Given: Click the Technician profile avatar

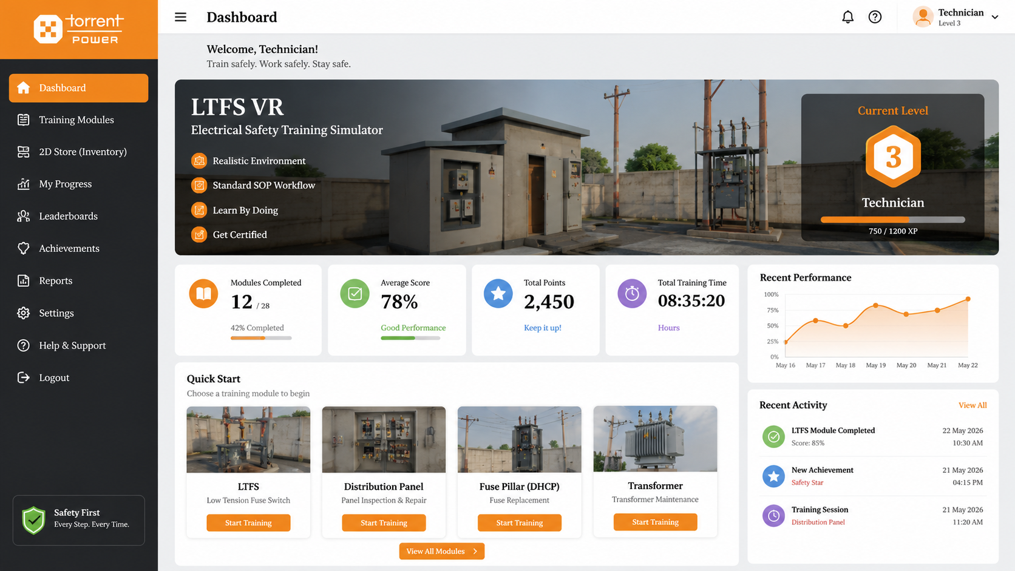Looking at the screenshot, I should (x=923, y=17).
